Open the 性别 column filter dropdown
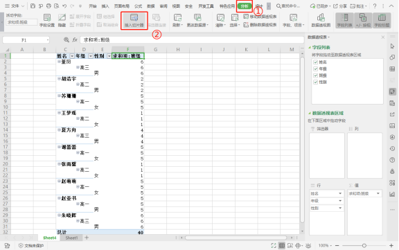Viewport: 399px width, 250px height. 109,56
